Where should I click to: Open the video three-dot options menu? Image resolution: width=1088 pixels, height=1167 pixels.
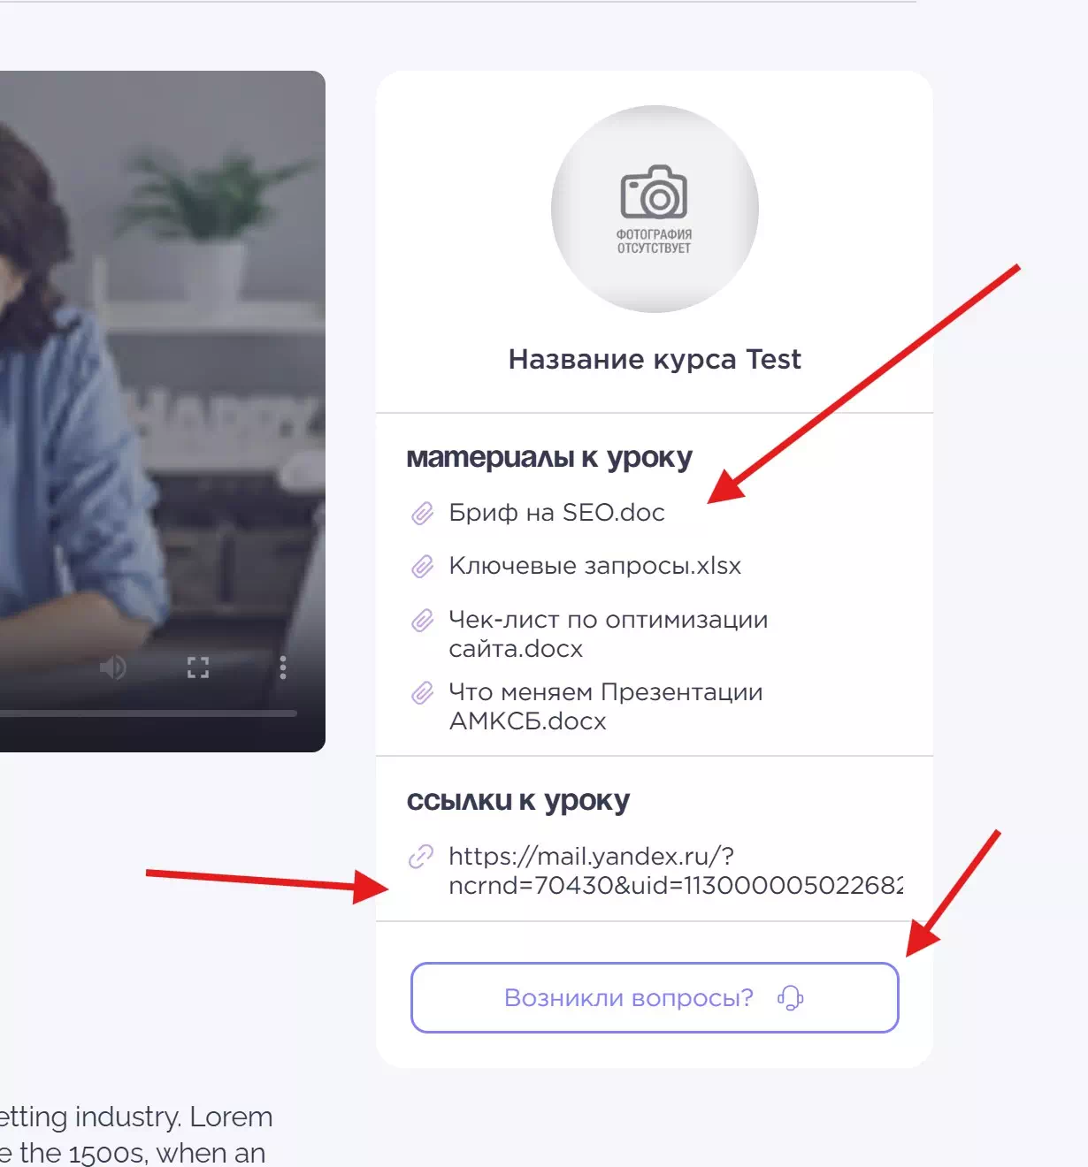[283, 667]
